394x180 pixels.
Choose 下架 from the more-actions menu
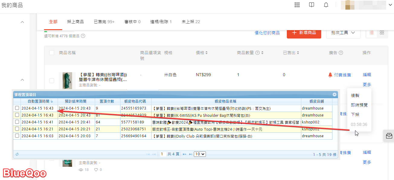(355, 115)
